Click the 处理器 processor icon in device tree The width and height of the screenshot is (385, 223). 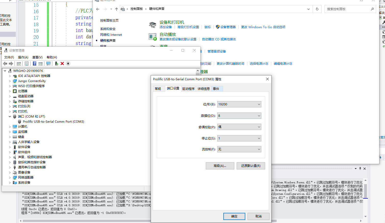[x=15, y=91]
